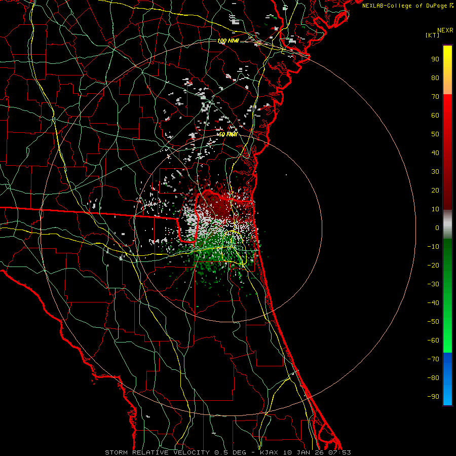456x456 pixels.
Task: Click the Storm Relative Velocity caption at the bottom
Action: (228, 452)
